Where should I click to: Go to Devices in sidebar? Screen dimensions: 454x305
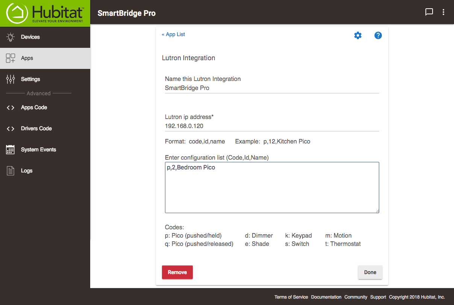point(45,37)
